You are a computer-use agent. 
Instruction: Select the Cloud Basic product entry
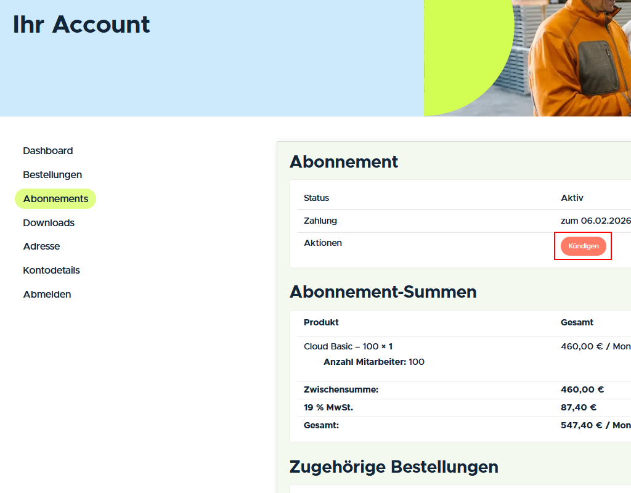[x=346, y=346]
